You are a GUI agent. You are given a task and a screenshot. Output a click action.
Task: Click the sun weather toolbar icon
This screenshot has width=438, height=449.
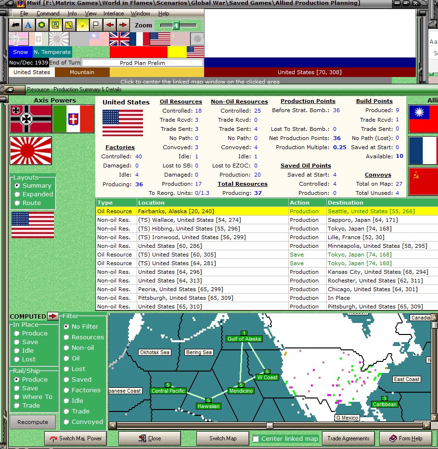tap(82, 25)
